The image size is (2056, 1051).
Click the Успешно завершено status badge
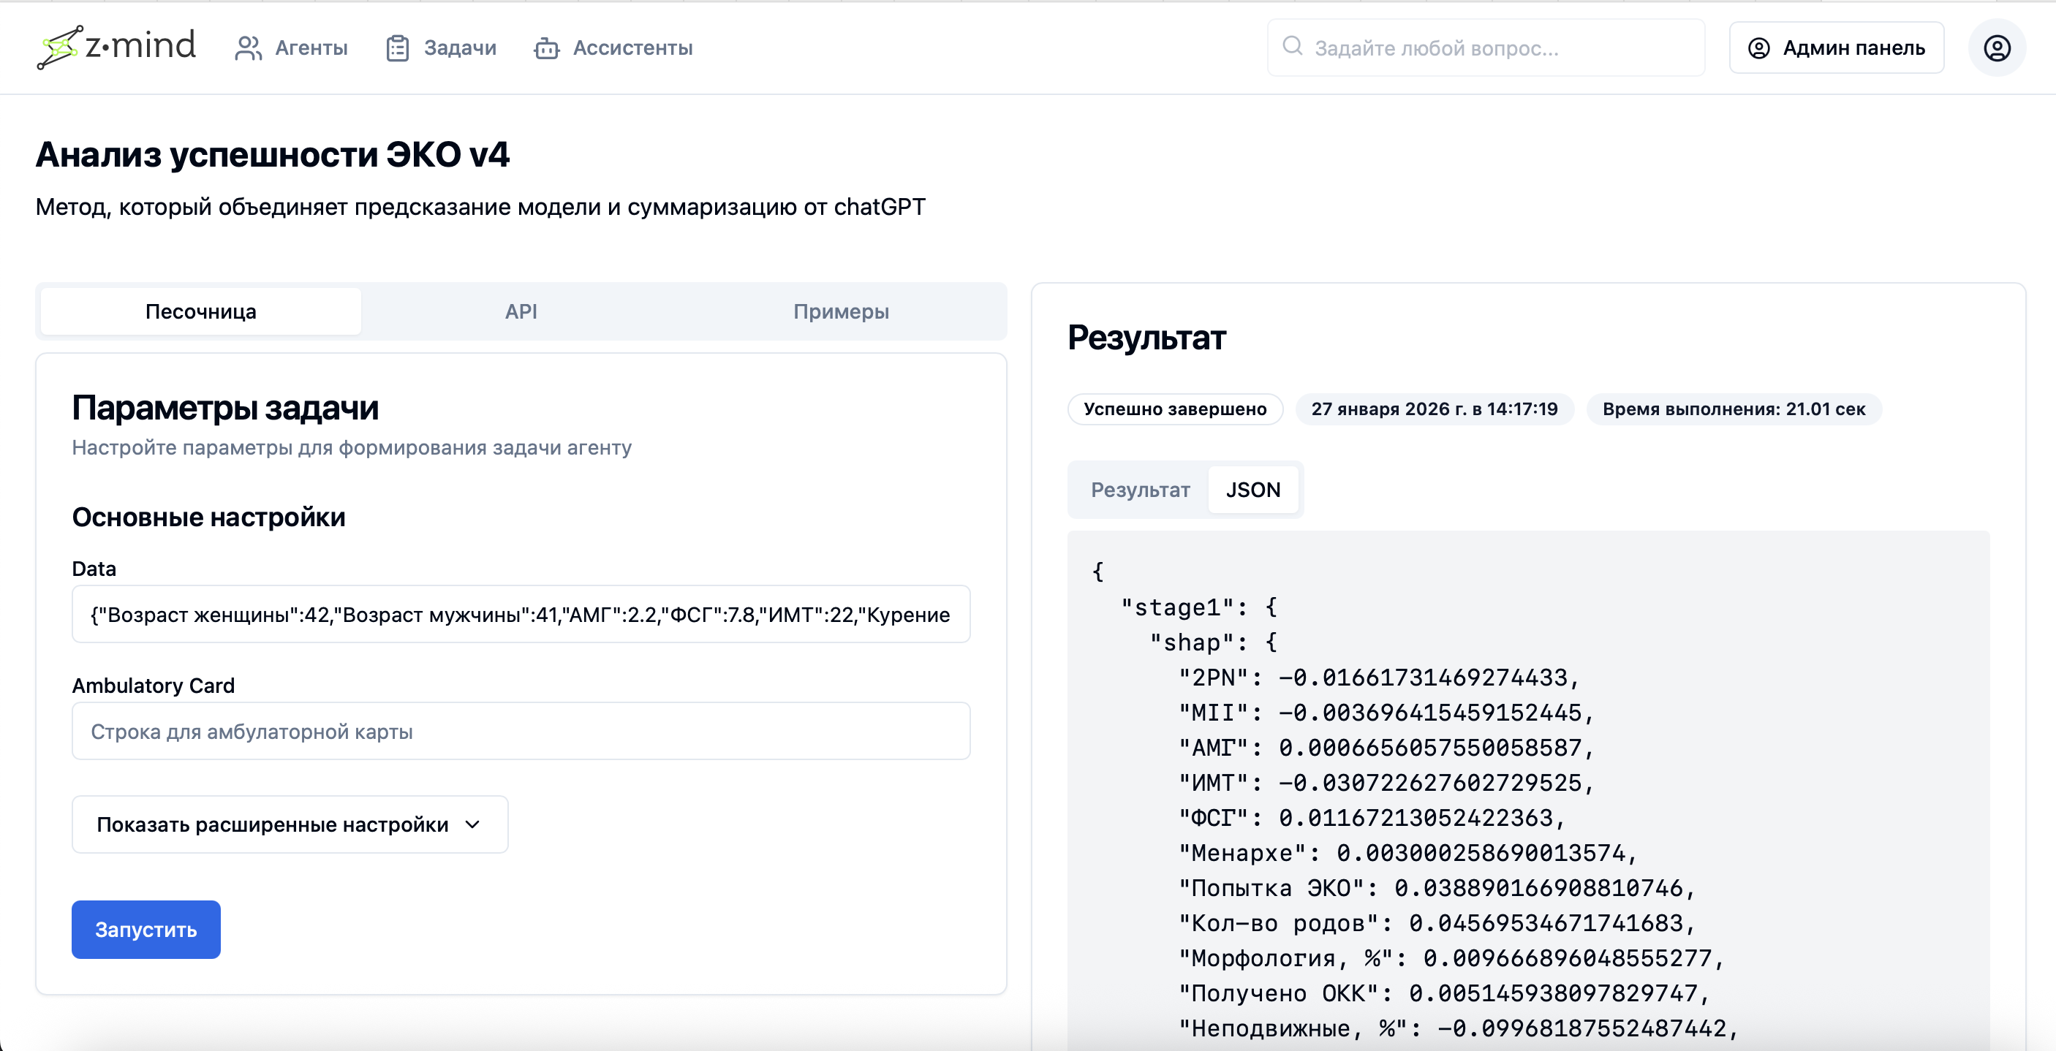pyautogui.click(x=1174, y=409)
